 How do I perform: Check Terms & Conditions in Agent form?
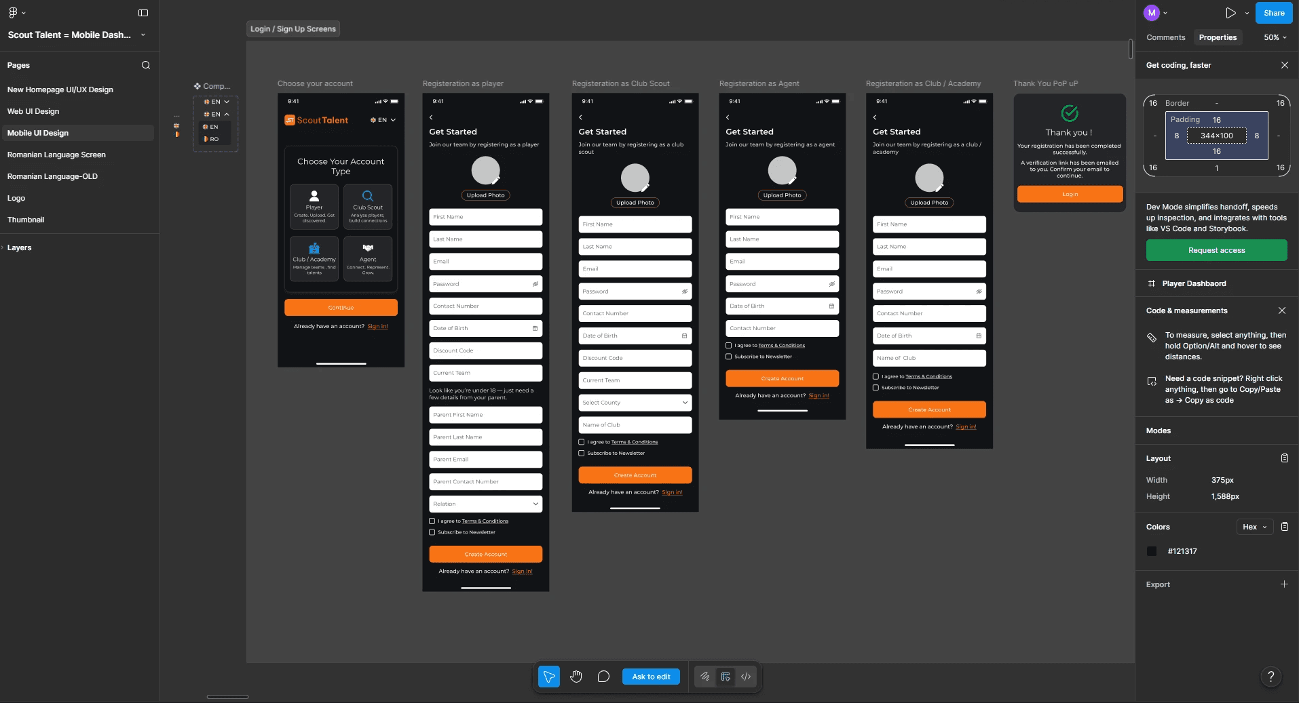729,346
